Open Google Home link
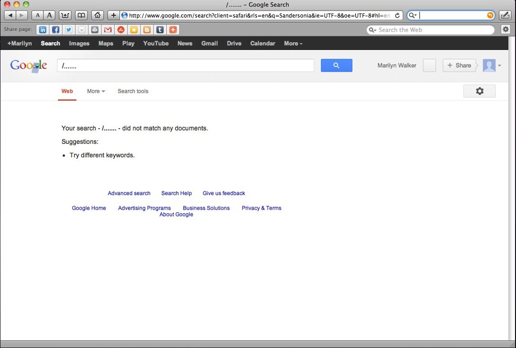Viewport: 516px width, 348px height. pos(89,208)
